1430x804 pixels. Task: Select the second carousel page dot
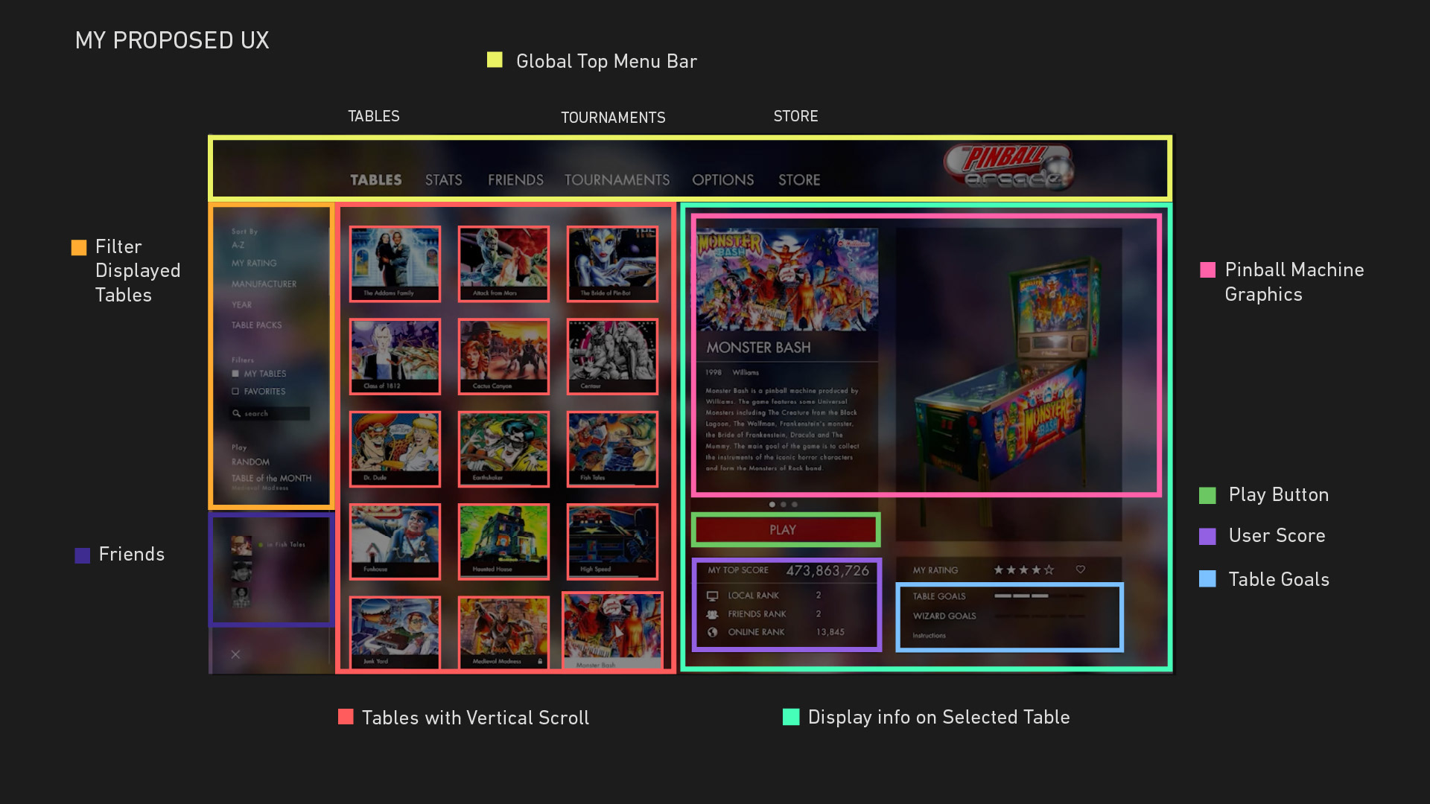click(x=783, y=505)
